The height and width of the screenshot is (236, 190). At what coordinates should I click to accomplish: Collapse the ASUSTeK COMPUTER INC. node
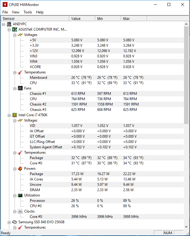pos(9,30)
